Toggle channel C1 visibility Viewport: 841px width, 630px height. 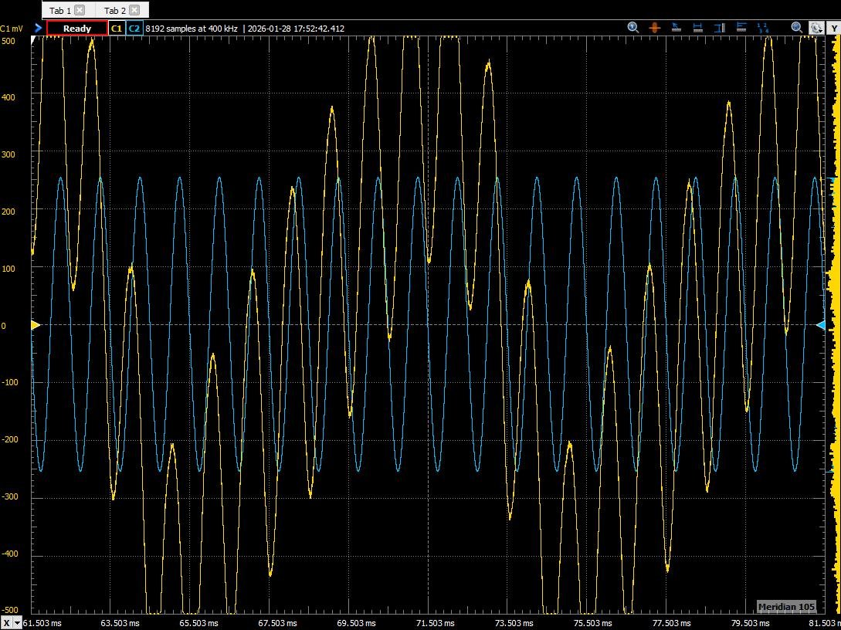(117, 29)
